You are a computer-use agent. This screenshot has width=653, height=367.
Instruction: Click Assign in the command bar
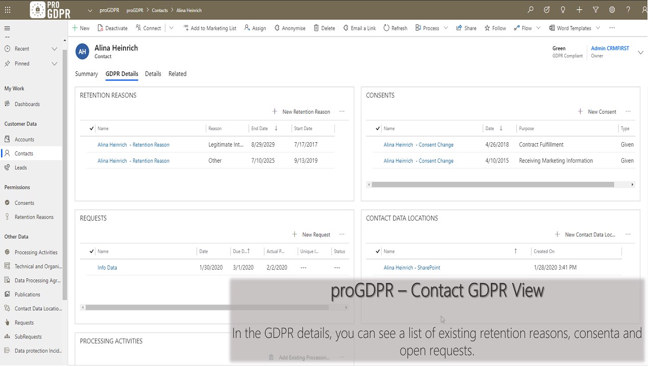coord(255,28)
